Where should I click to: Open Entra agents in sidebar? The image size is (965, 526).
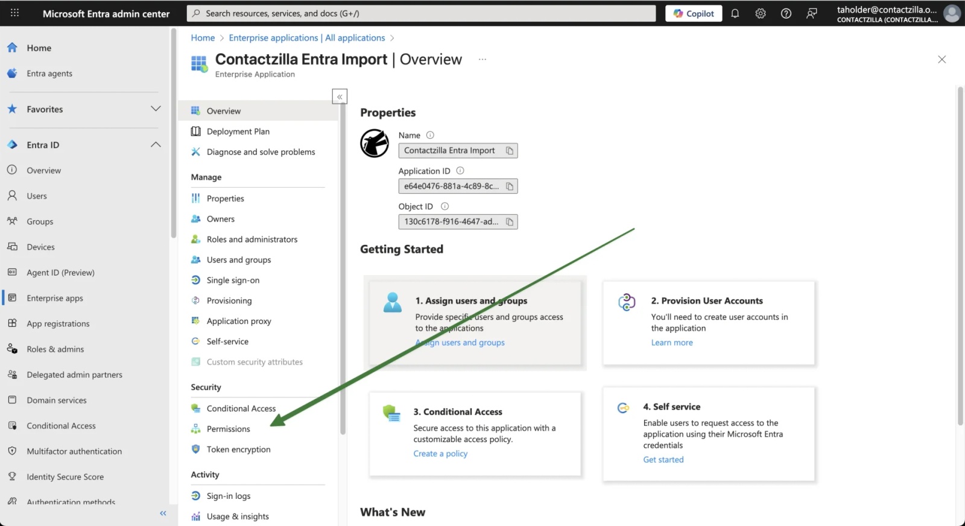coord(49,74)
